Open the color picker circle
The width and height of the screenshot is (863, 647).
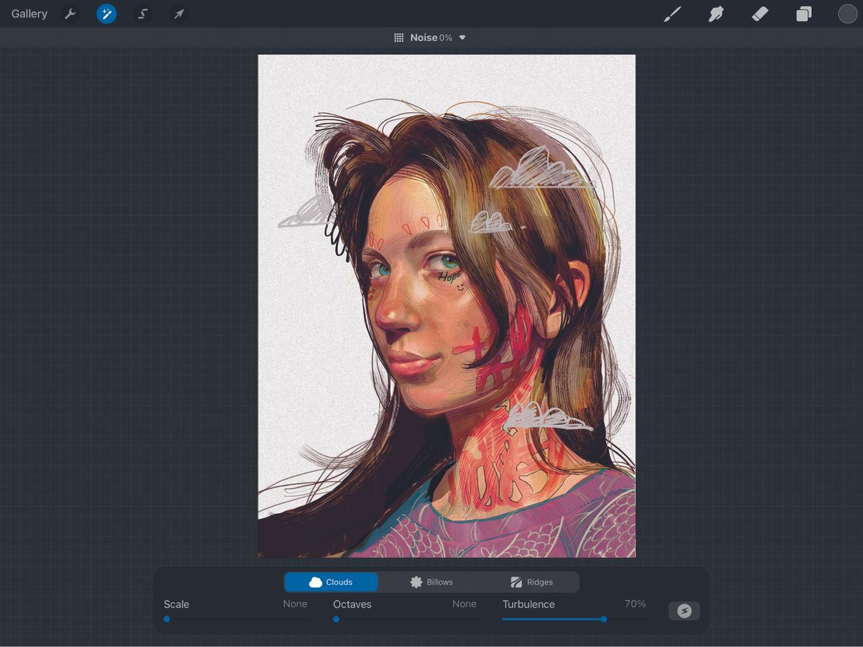coord(847,14)
